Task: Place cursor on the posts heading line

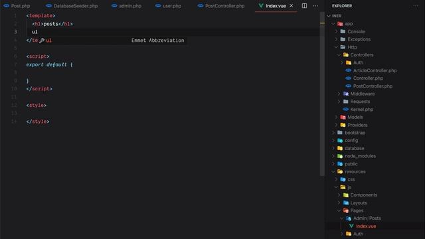Action: (52, 24)
